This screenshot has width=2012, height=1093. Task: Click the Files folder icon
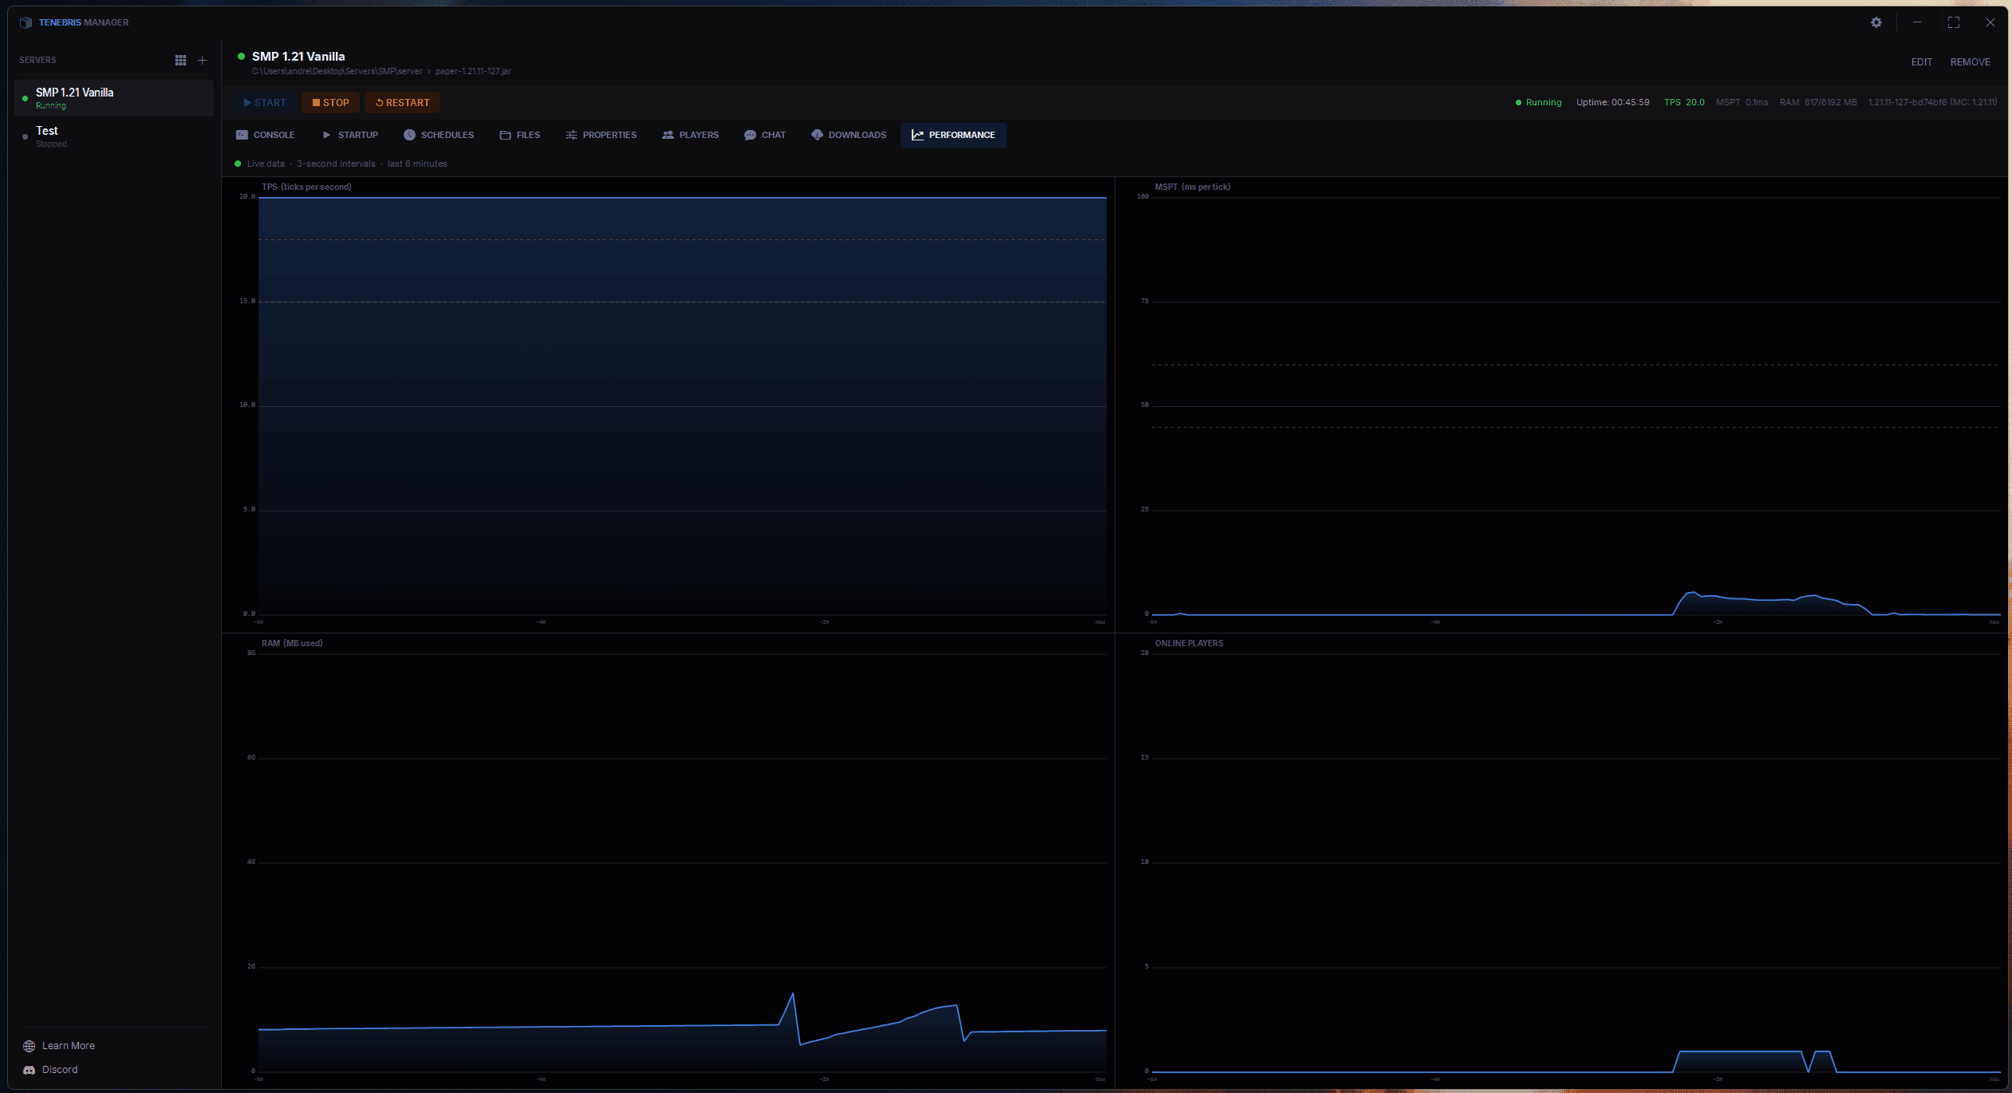tap(505, 135)
